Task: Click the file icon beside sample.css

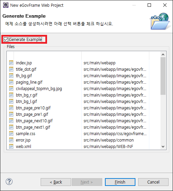Action: click(x=11, y=134)
